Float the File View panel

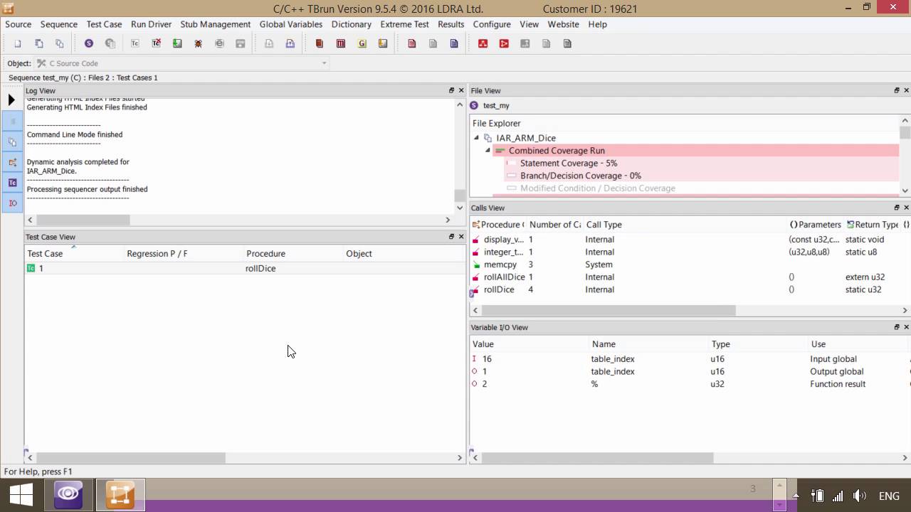click(x=897, y=90)
